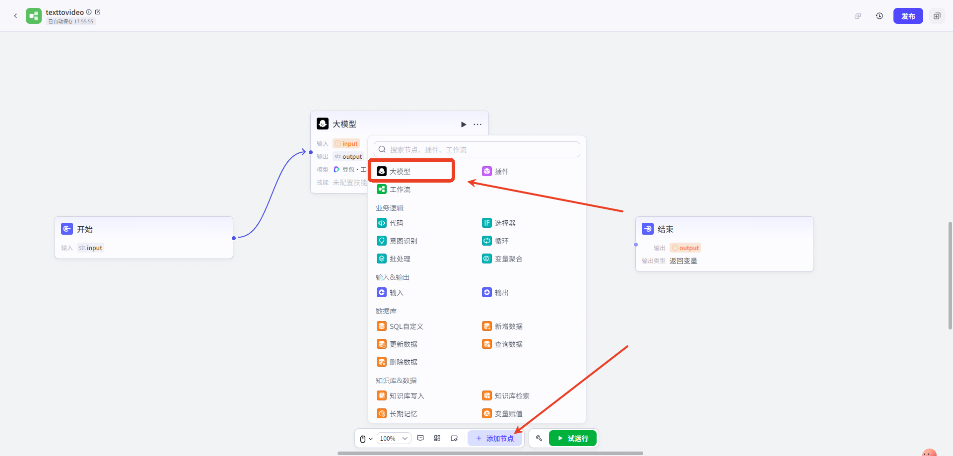Toggle comment icon in bottom toolbar
This screenshot has width=953, height=456.
[420, 438]
